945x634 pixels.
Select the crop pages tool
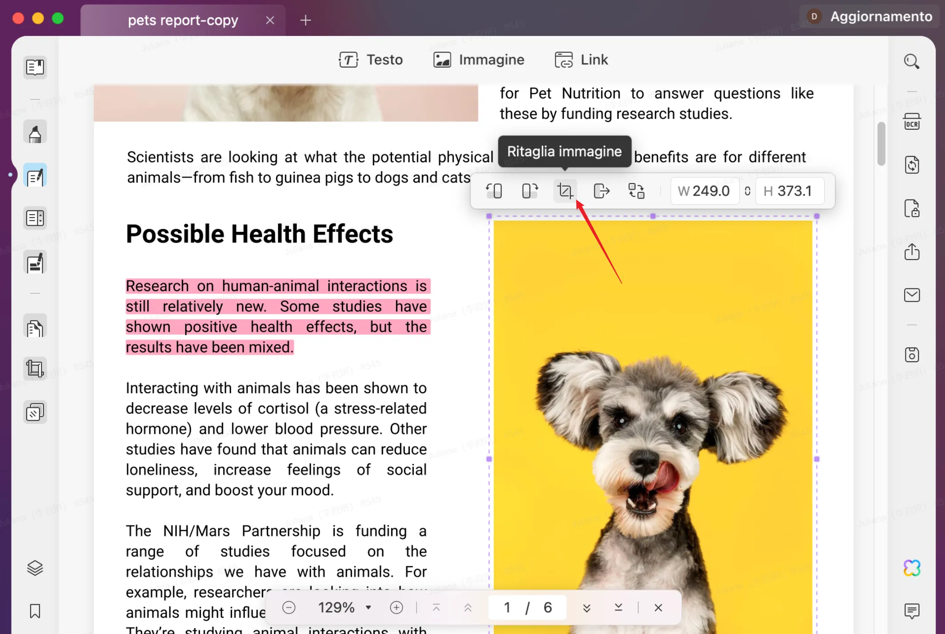(35, 369)
